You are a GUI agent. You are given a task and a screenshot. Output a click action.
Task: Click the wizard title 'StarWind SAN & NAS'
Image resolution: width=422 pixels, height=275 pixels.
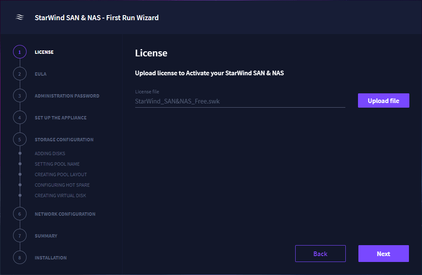[x=96, y=18]
